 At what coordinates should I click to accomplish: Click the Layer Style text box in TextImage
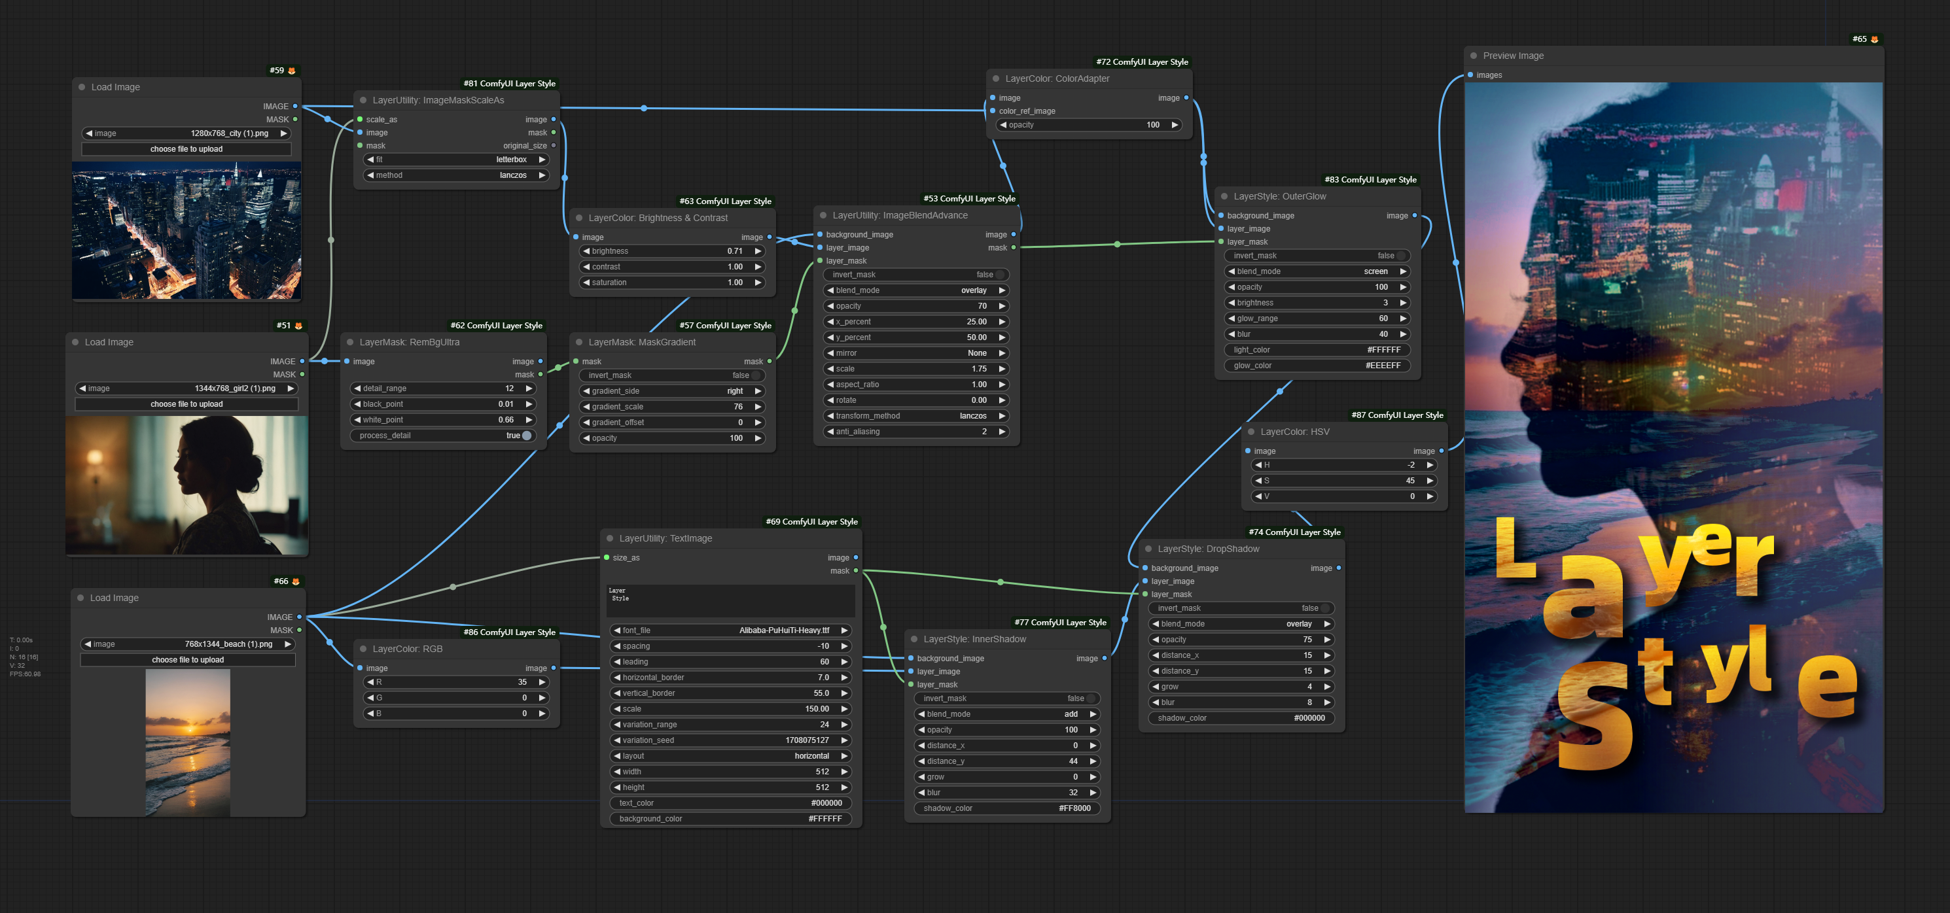[730, 600]
